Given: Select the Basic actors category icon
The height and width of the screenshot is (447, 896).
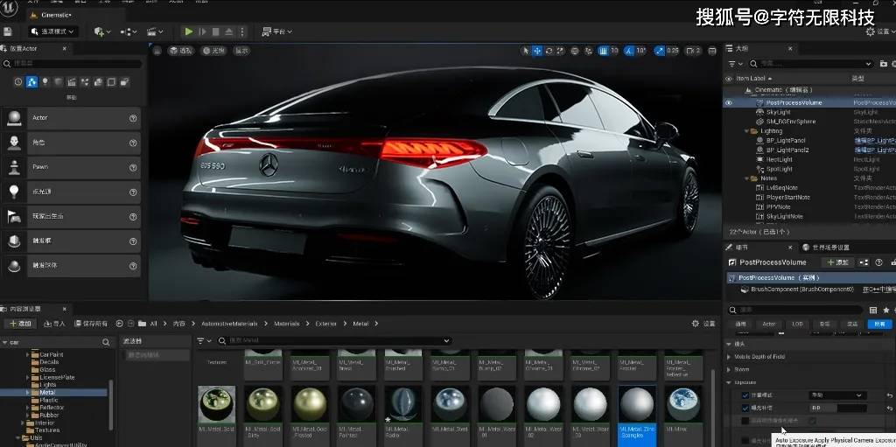Looking at the screenshot, I should (x=32, y=82).
